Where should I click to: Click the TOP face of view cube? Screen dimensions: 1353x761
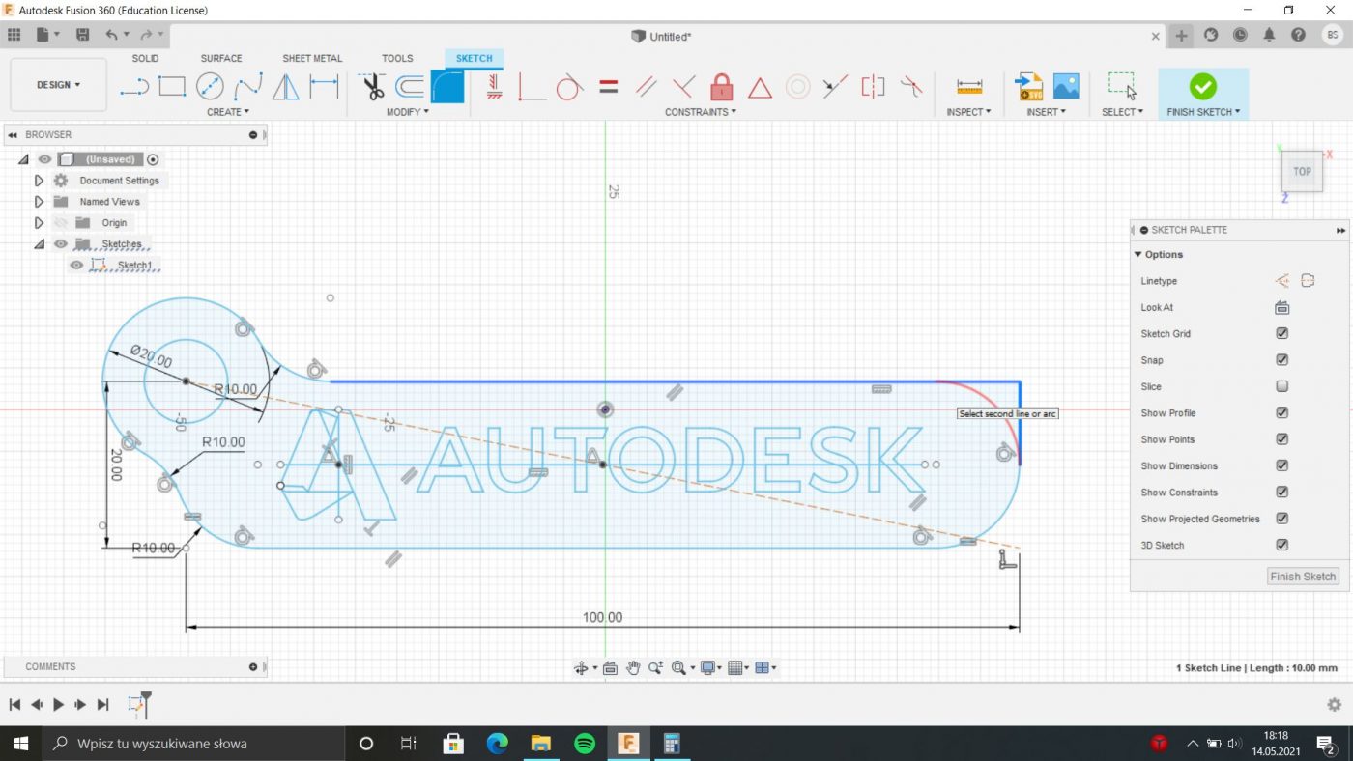point(1302,172)
